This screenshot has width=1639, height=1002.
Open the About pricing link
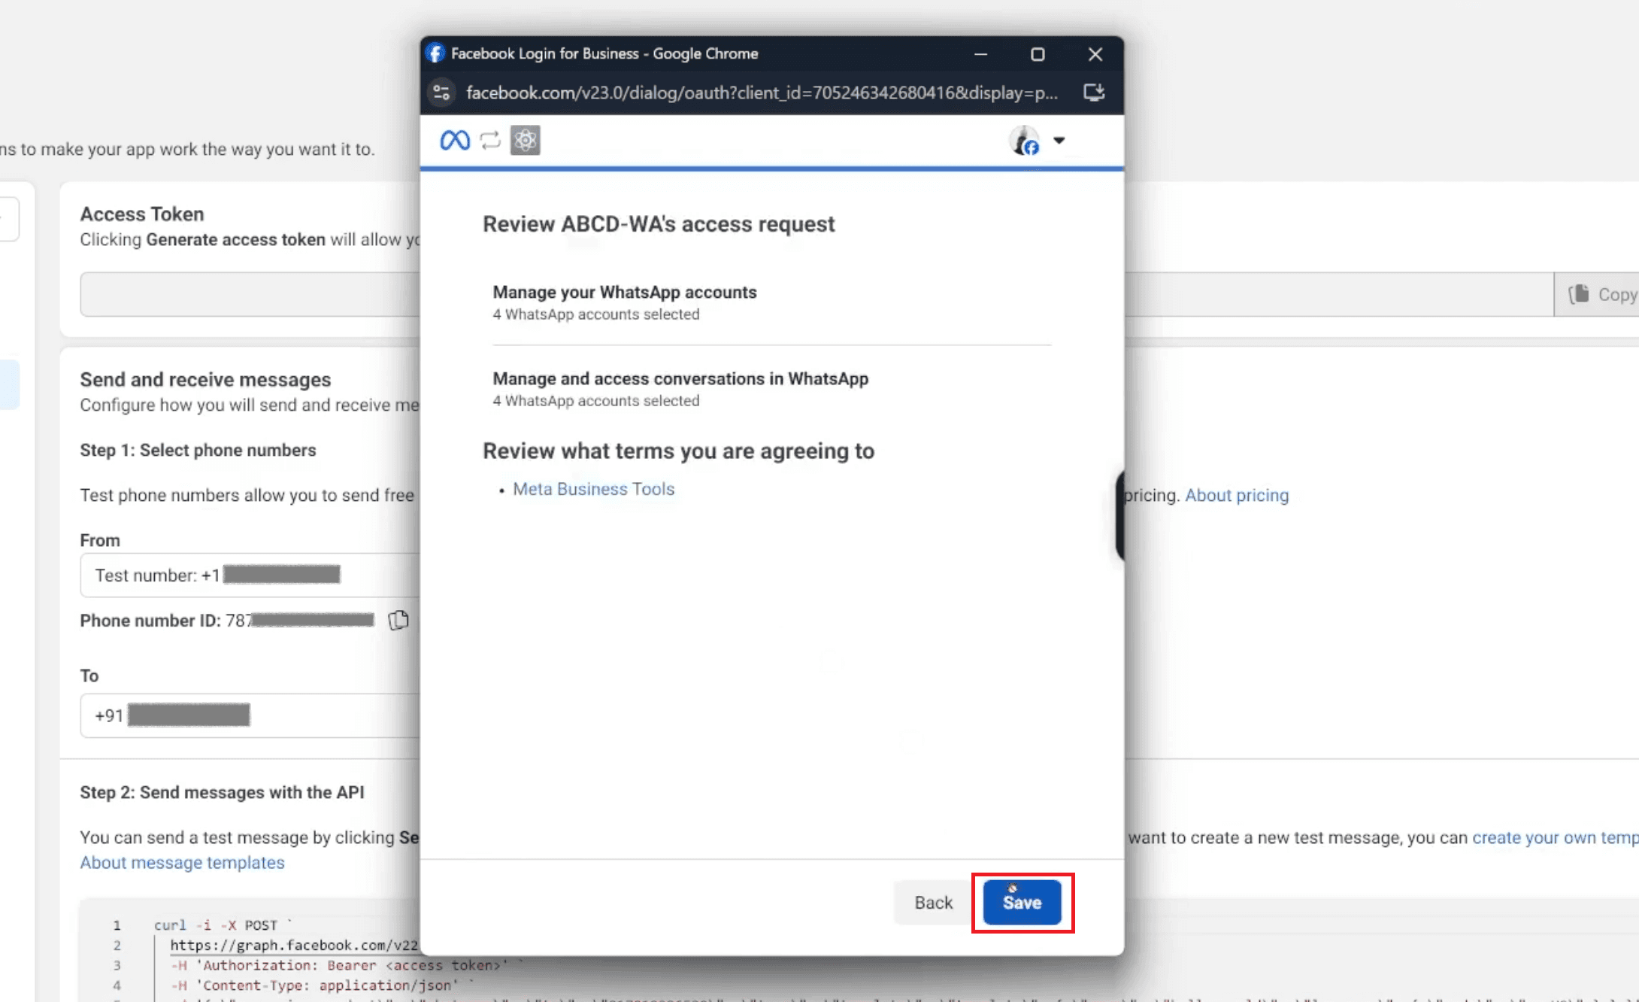[1237, 495]
